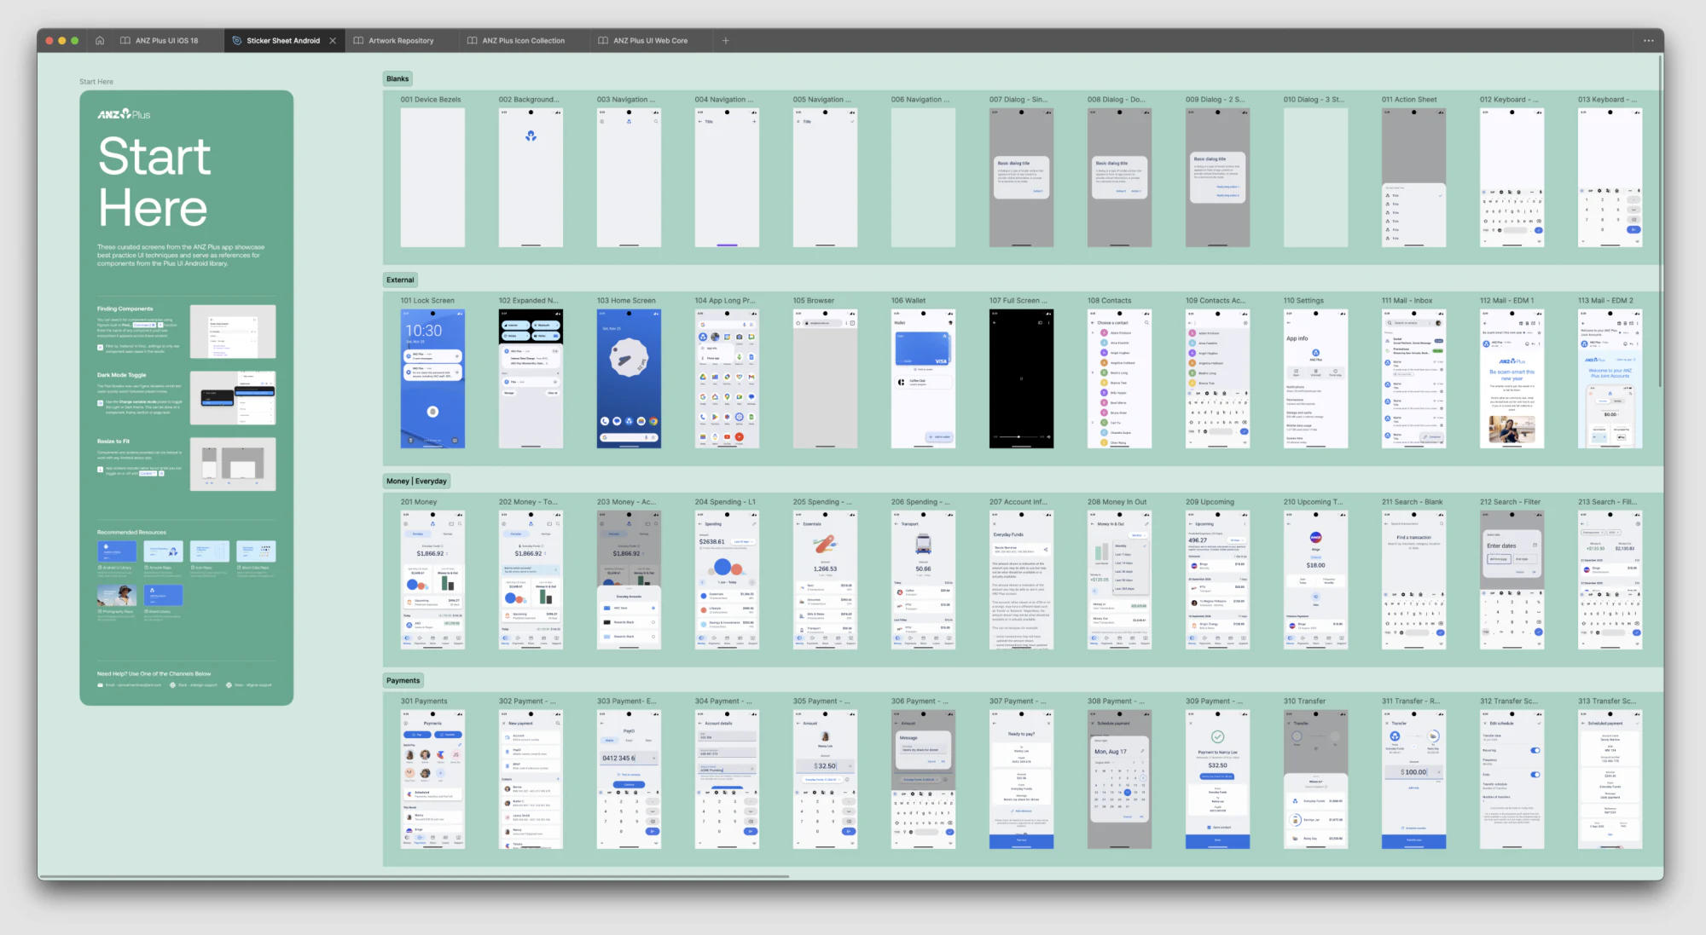
Task: Click the Slack figma-support channel icon
Action: pos(229,684)
